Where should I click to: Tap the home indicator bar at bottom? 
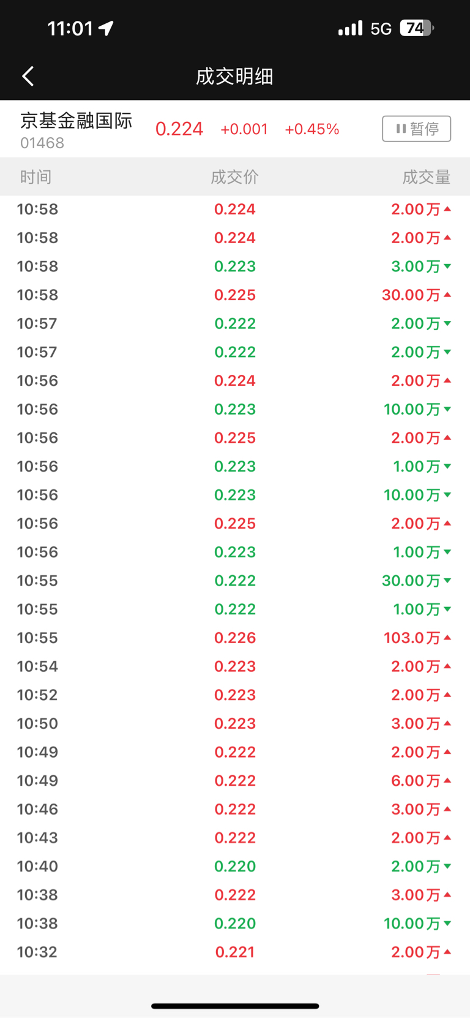point(235,1006)
